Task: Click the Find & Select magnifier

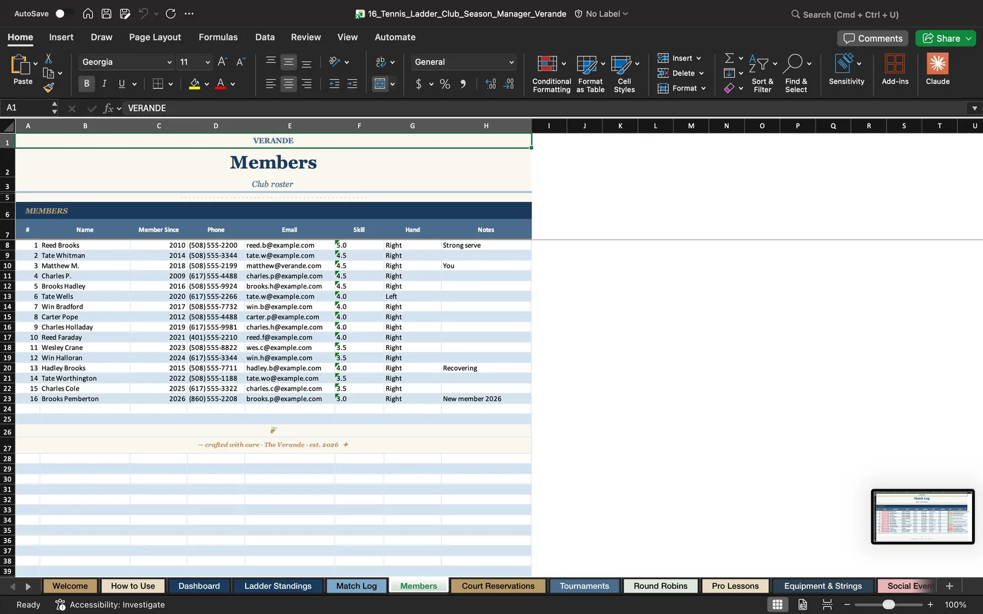Action: coord(796,73)
